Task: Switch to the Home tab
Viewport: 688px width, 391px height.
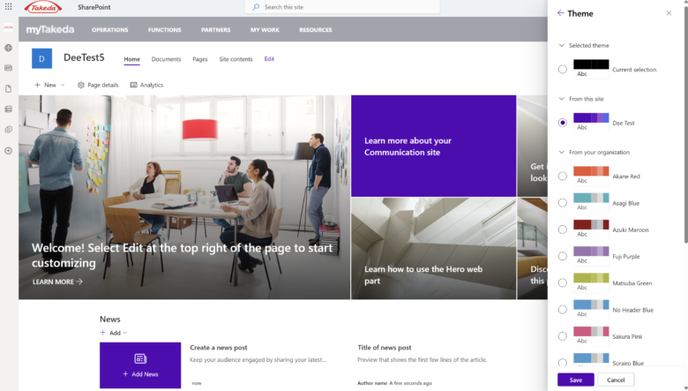Action: click(131, 59)
